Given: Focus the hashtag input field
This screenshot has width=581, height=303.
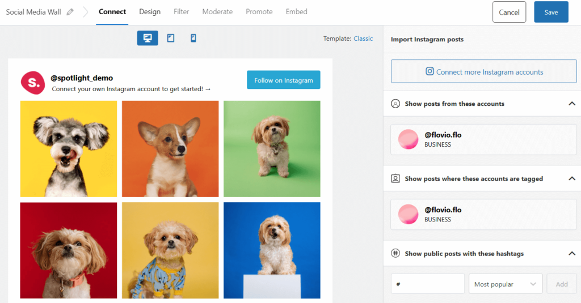Looking at the screenshot, I should (428, 284).
